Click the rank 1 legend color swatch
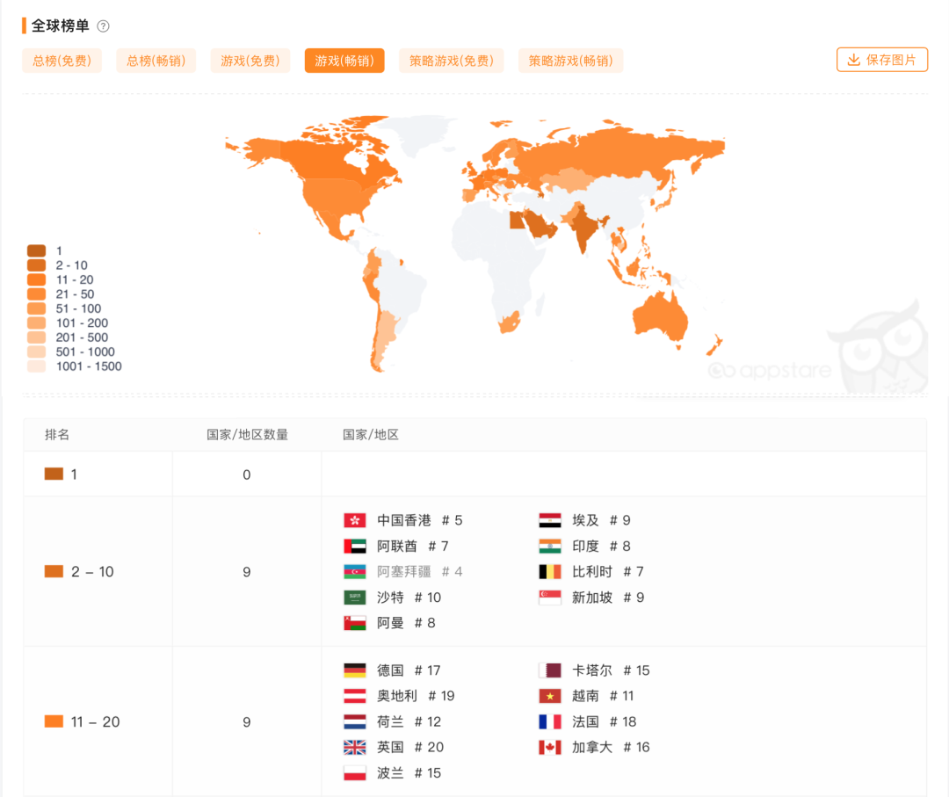949x797 pixels. click(36, 251)
